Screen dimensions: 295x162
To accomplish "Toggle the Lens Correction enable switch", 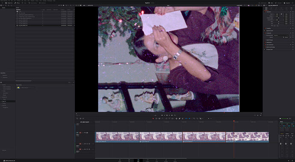I will point(265,45).
